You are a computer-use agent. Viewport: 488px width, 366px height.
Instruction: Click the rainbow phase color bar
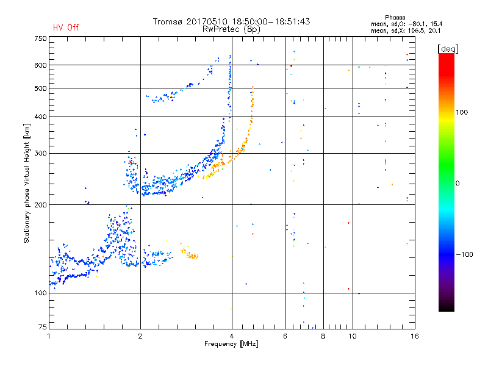tap(447, 182)
